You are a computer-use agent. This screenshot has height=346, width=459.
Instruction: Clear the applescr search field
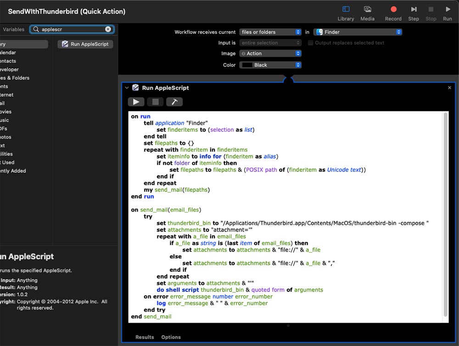[x=108, y=29]
